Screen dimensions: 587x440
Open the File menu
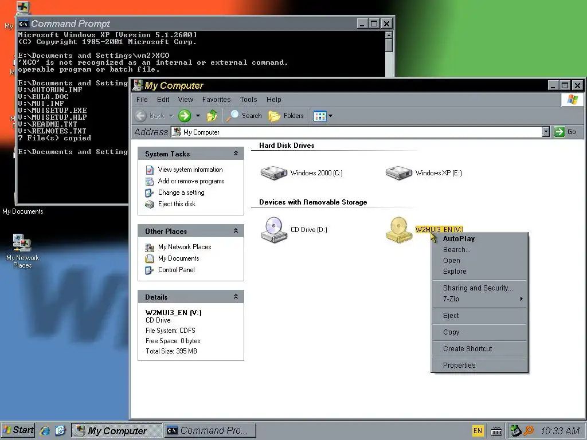point(142,100)
